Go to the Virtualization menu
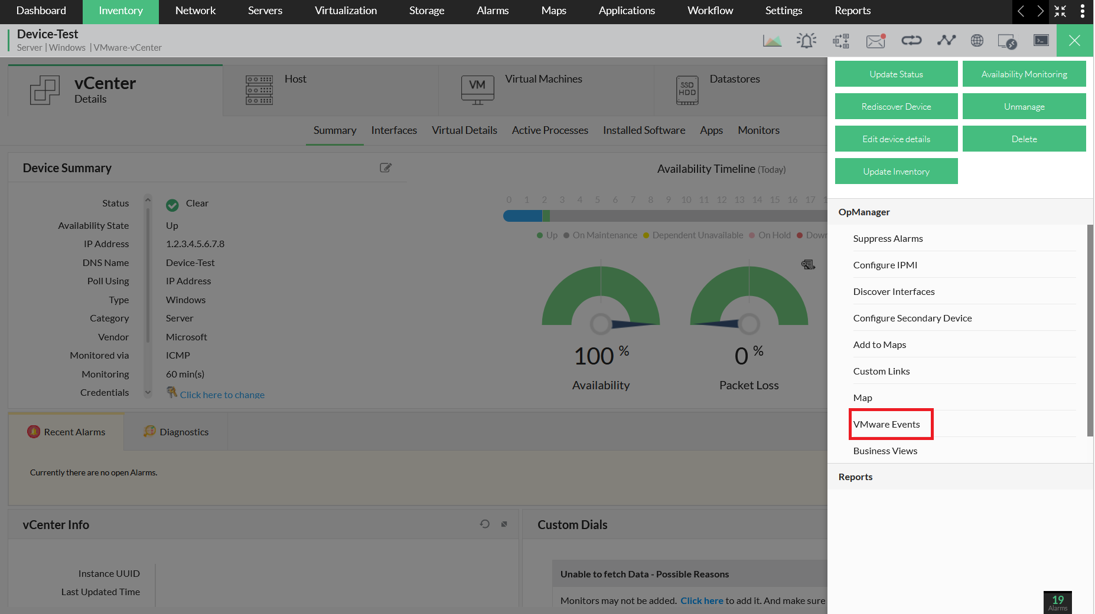 [x=346, y=11]
